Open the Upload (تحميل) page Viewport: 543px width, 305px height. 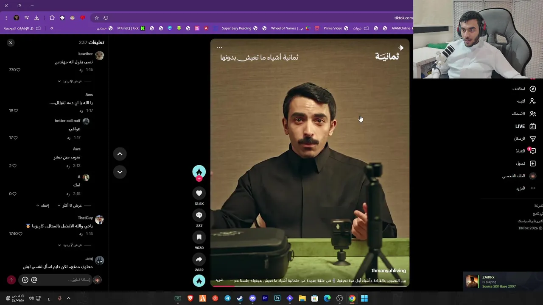(x=526, y=164)
